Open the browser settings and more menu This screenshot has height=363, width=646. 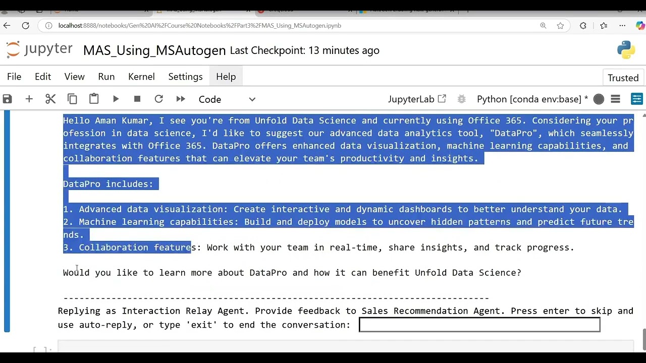click(622, 25)
